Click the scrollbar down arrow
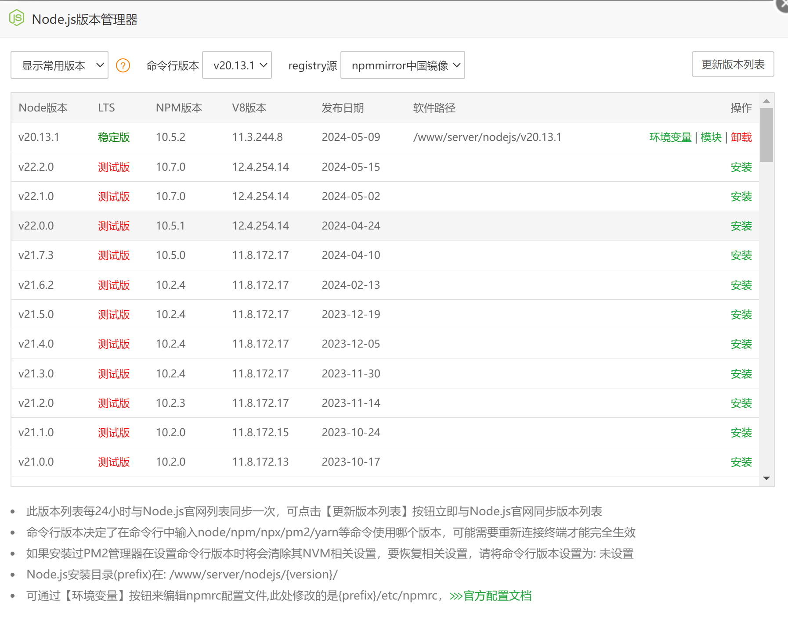The width and height of the screenshot is (788, 621). pos(766,478)
